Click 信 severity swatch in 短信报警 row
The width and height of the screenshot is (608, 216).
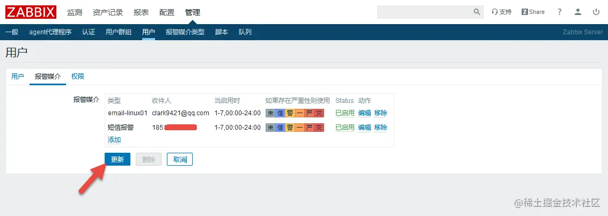(280, 128)
